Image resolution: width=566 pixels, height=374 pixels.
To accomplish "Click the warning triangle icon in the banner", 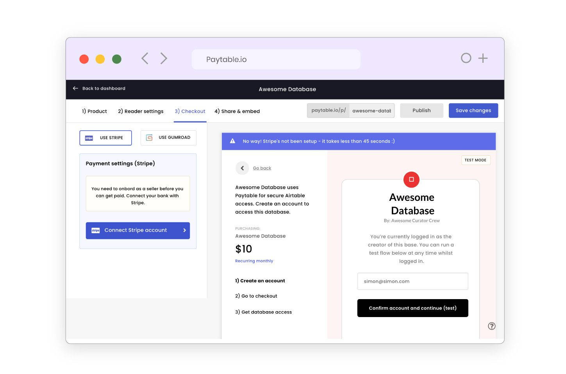I will (232, 141).
